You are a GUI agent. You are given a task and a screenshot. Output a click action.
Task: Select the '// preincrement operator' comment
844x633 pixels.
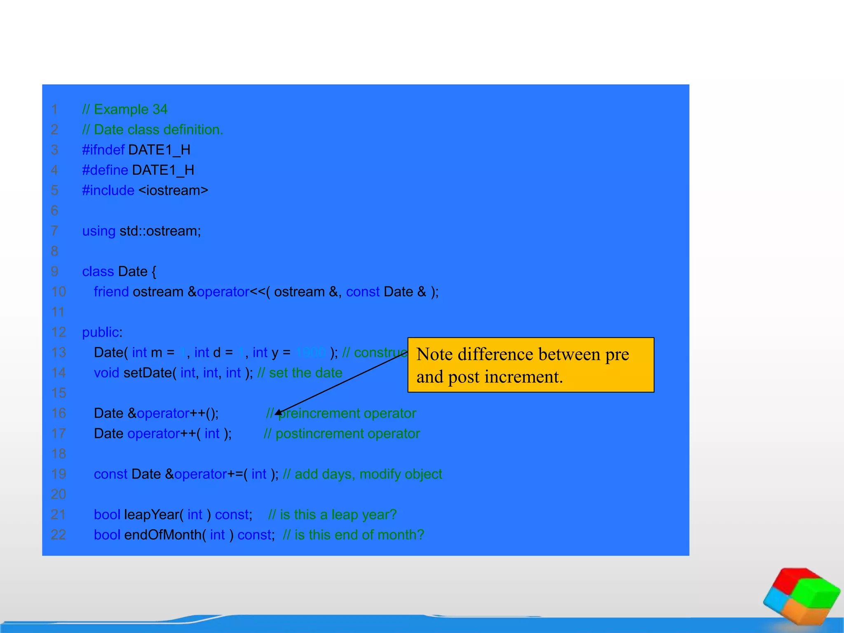click(x=341, y=413)
